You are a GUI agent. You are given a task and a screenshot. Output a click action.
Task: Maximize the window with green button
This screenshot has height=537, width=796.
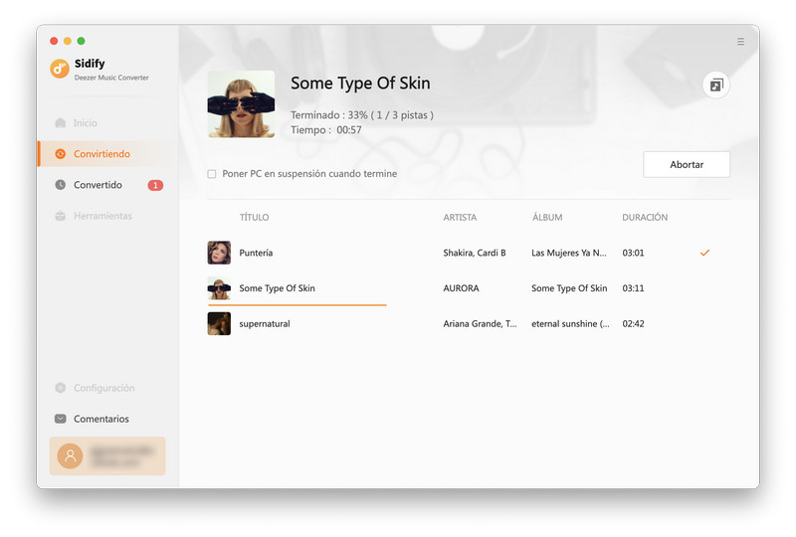coord(82,41)
